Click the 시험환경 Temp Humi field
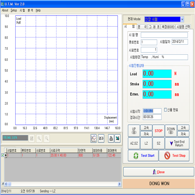195x195 pixels. (x=164, y=57)
